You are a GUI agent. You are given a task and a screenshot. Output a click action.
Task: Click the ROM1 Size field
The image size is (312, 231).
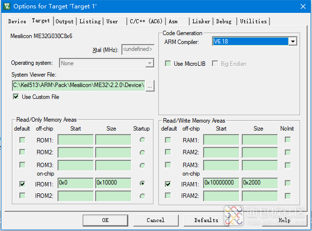[113, 140]
